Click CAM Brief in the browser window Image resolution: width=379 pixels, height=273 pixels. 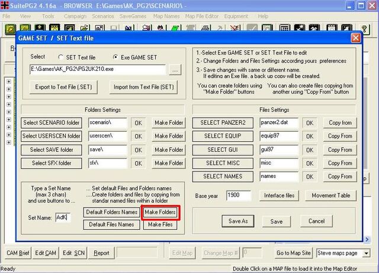[18, 253]
